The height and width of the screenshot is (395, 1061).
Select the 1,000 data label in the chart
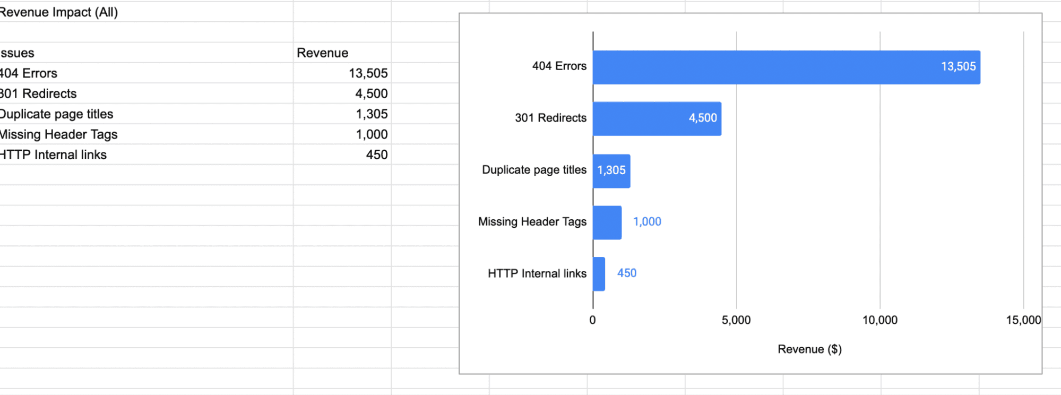[647, 222]
